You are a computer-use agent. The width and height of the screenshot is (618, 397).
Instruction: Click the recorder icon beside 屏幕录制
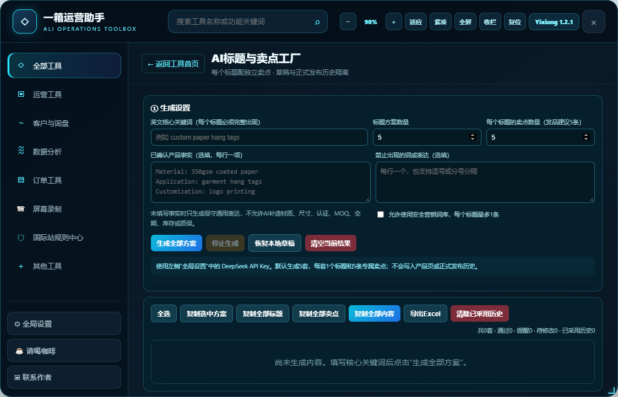coord(21,208)
